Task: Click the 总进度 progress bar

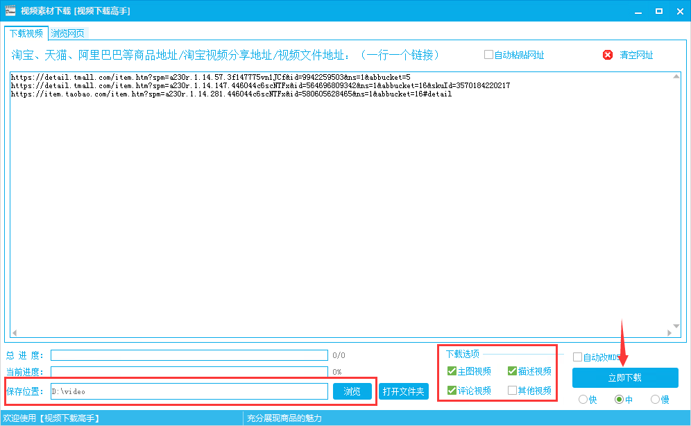Action: (189, 355)
